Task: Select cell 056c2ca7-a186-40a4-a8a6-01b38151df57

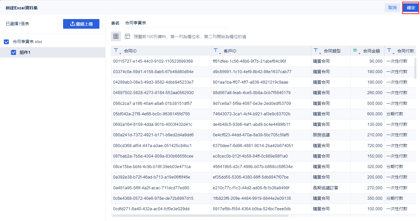Action: [x=161, y=103]
